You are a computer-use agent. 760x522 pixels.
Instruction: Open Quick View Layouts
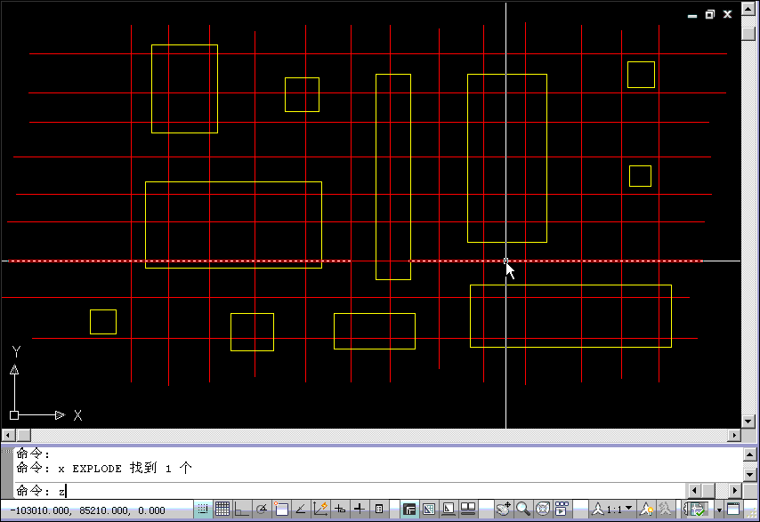[x=449, y=510]
